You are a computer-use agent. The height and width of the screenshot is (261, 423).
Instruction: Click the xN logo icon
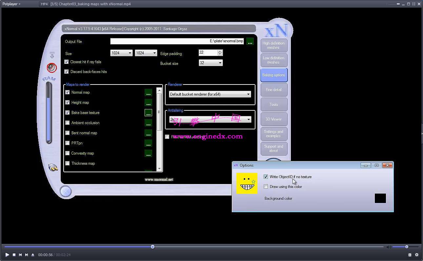[x=276, y=31]
